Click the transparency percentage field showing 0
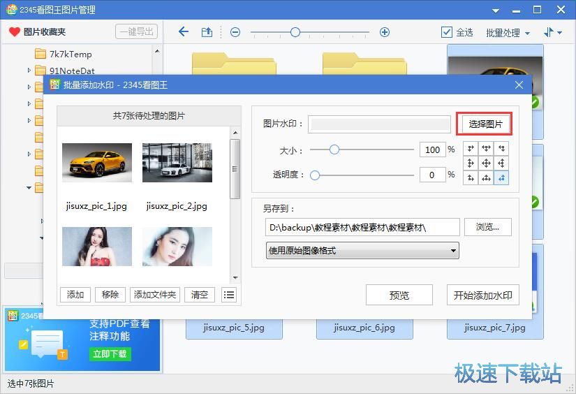 coord(432,175)
